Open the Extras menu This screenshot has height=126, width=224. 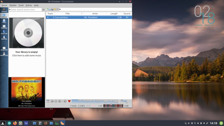pyautogui.click(x=29, y=5)
